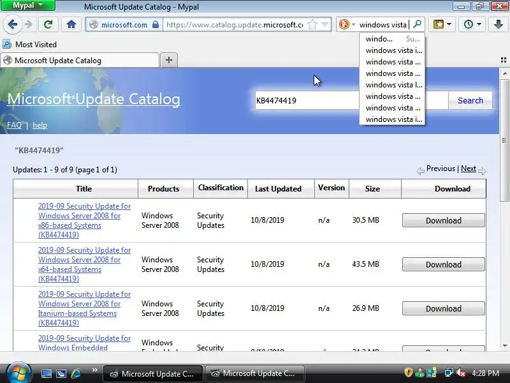Download the 43.5 MB x64 update
Viewport: 510px width, 383px height.
[x=443, y=264]
